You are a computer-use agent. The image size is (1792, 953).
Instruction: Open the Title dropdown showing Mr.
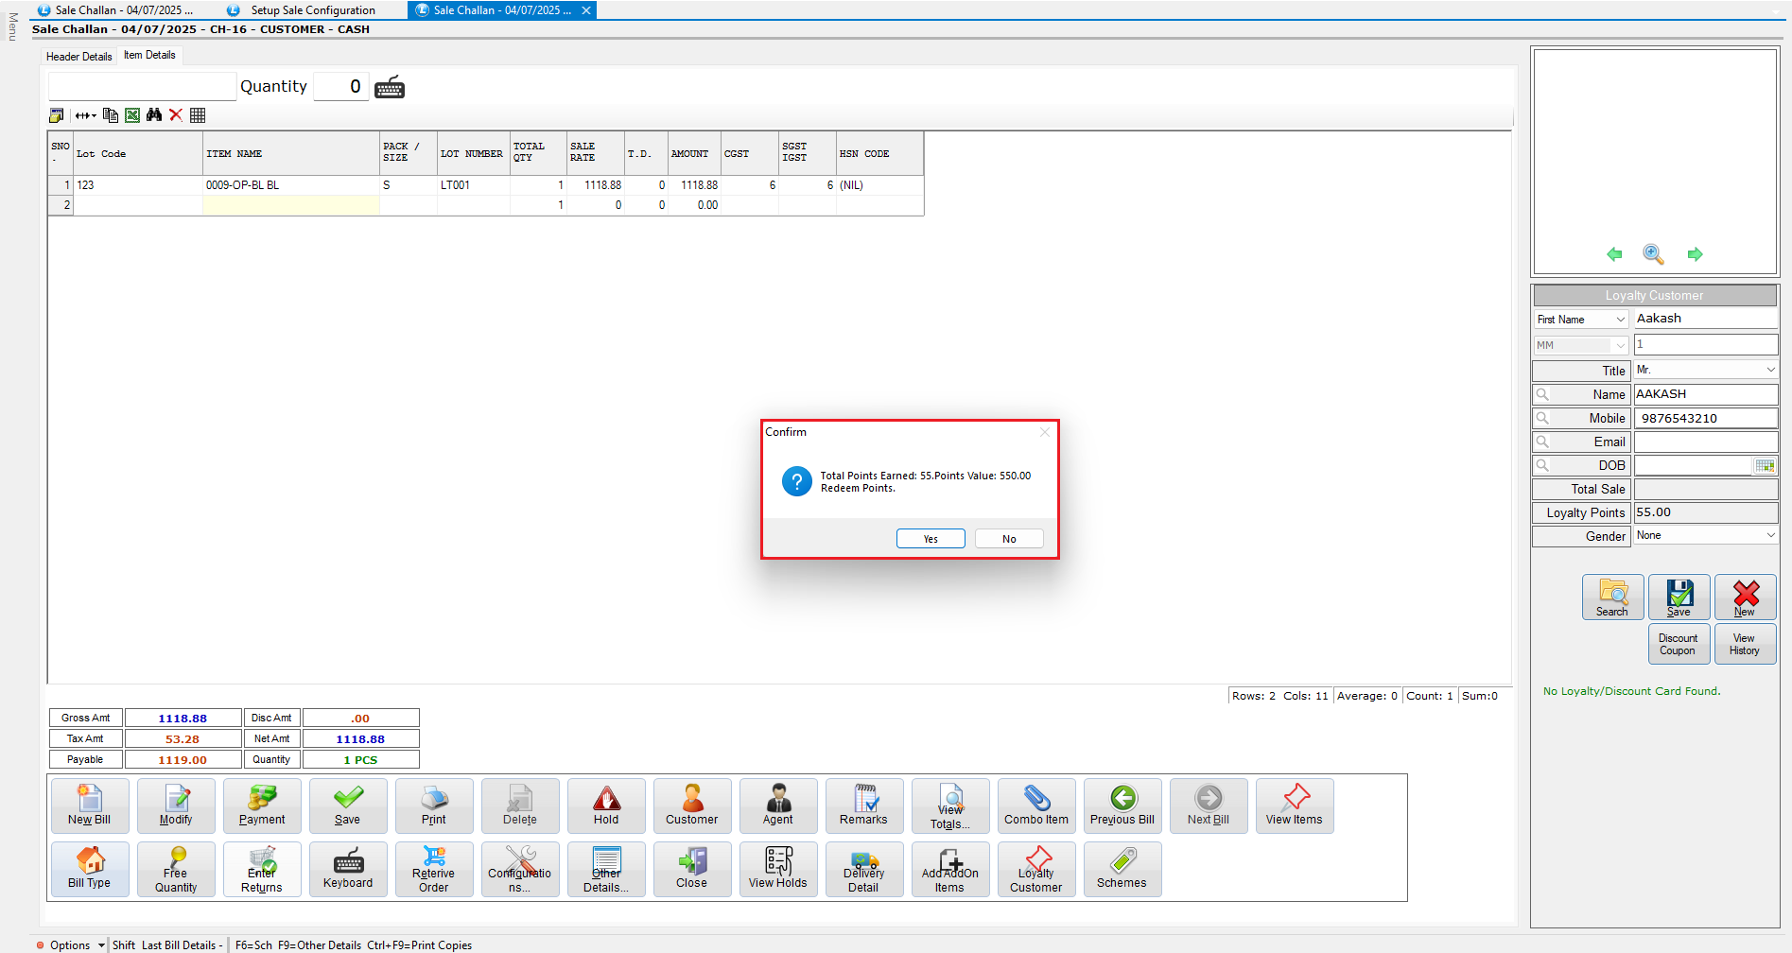[x=1770, y=370]
